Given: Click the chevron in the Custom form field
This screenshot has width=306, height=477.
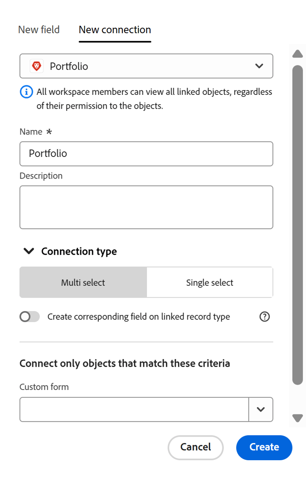Looking at the screenshot, I should (261, 409).
